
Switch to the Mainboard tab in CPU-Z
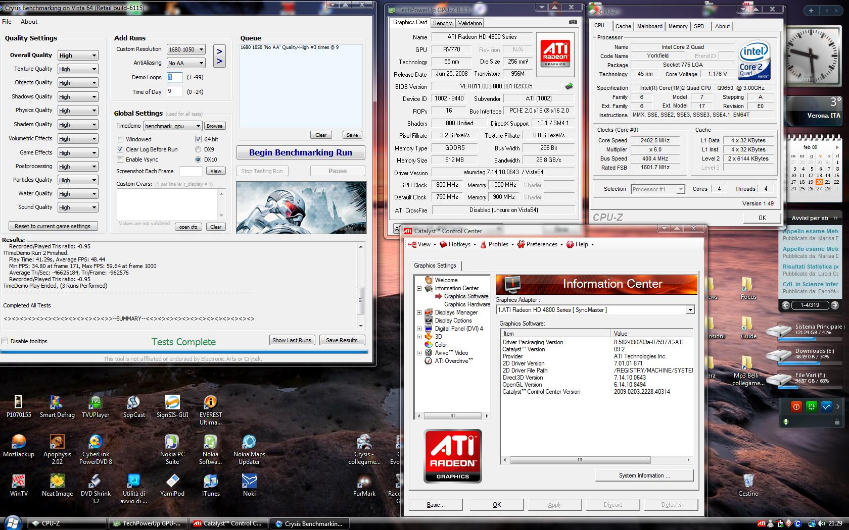point(649,26)
